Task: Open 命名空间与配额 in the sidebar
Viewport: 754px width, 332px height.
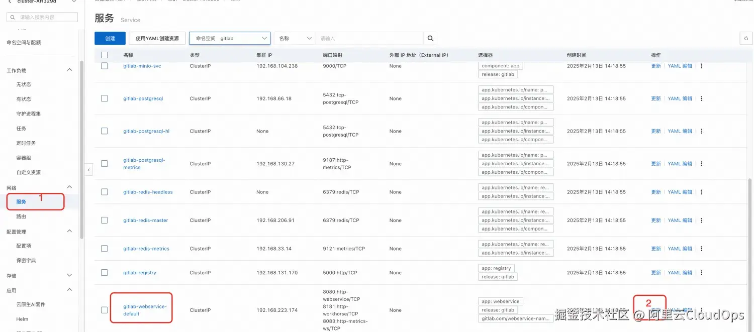Action: pos(24,43)
